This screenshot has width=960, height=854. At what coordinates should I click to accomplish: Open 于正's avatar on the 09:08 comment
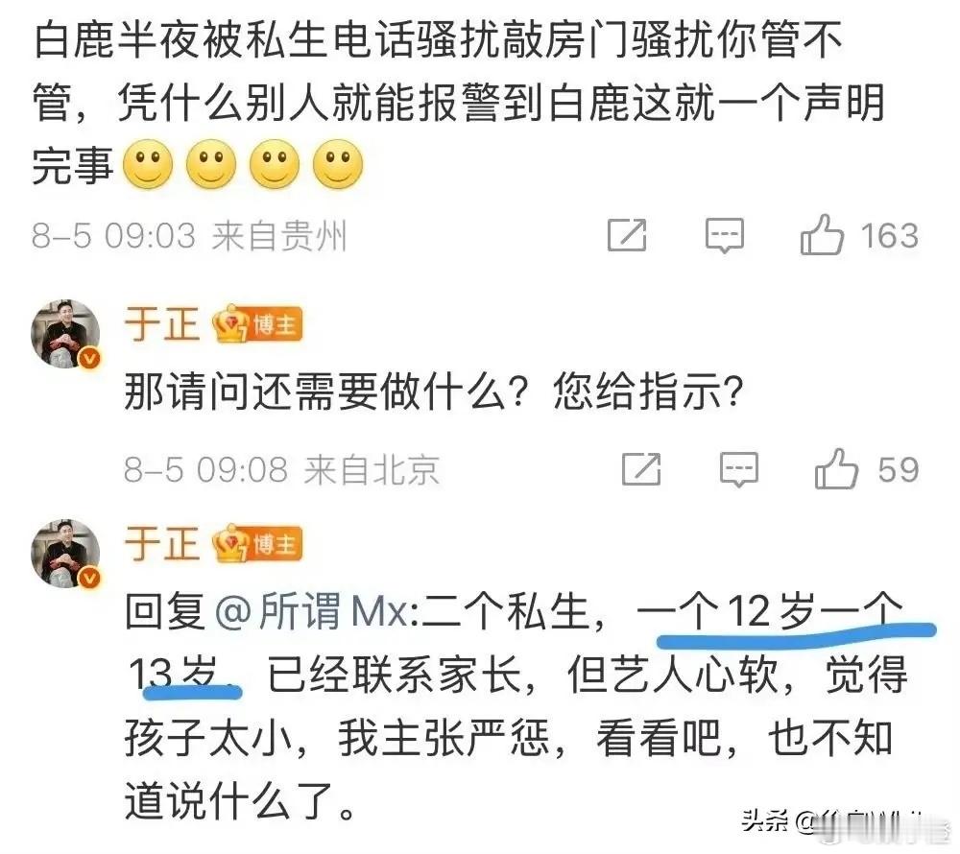click(66, 334)
